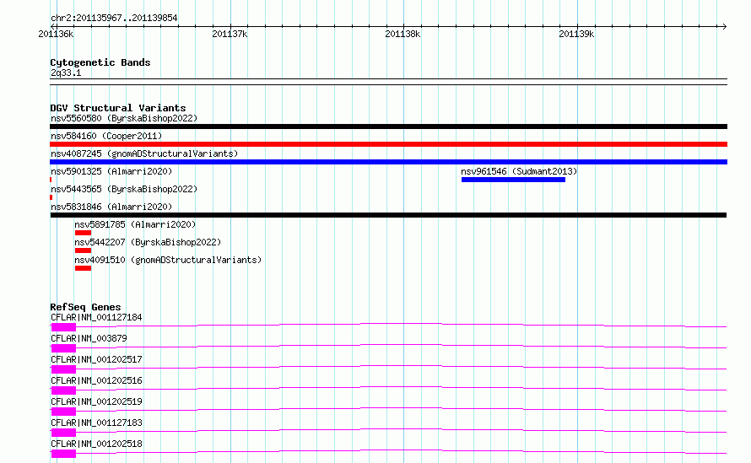Select the red nsv584160 variant bar
This screenshot has width=751, height=463.
tap(388, 144)
